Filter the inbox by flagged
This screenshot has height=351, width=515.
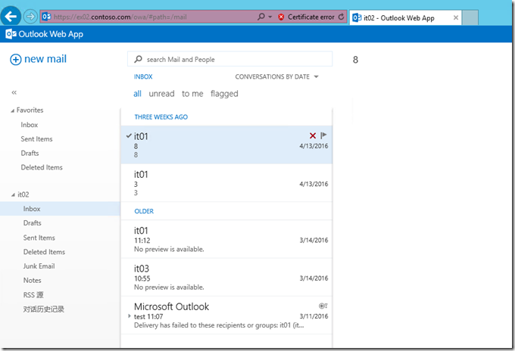(224, 94)
